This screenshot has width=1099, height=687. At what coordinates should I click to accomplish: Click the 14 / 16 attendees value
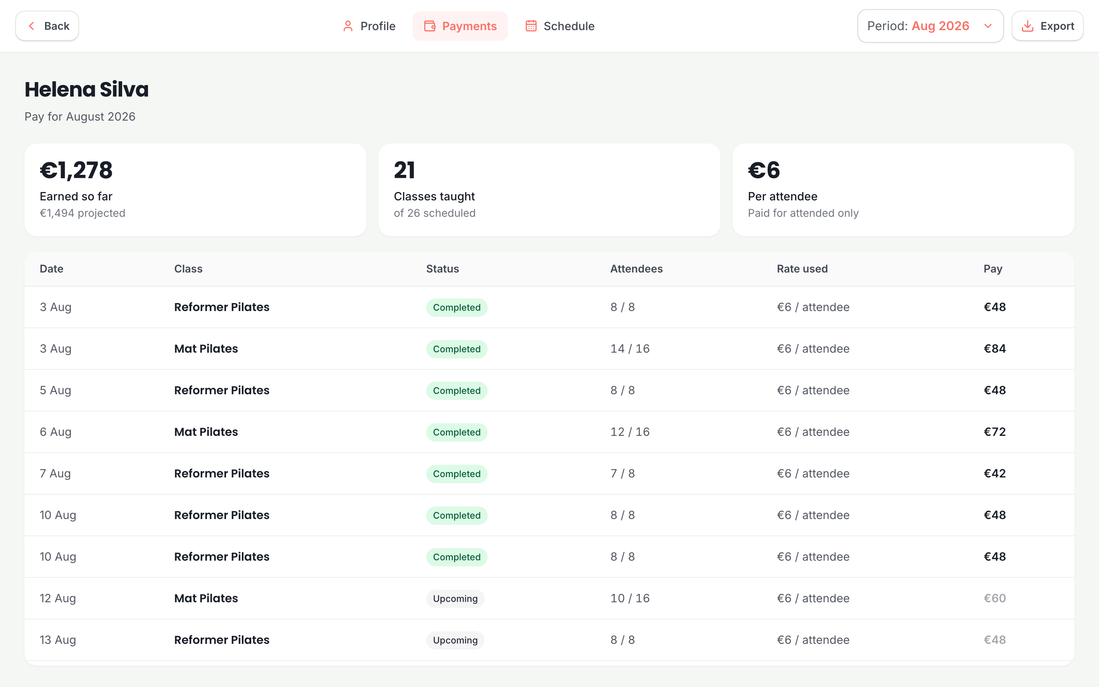click(630, 348)
